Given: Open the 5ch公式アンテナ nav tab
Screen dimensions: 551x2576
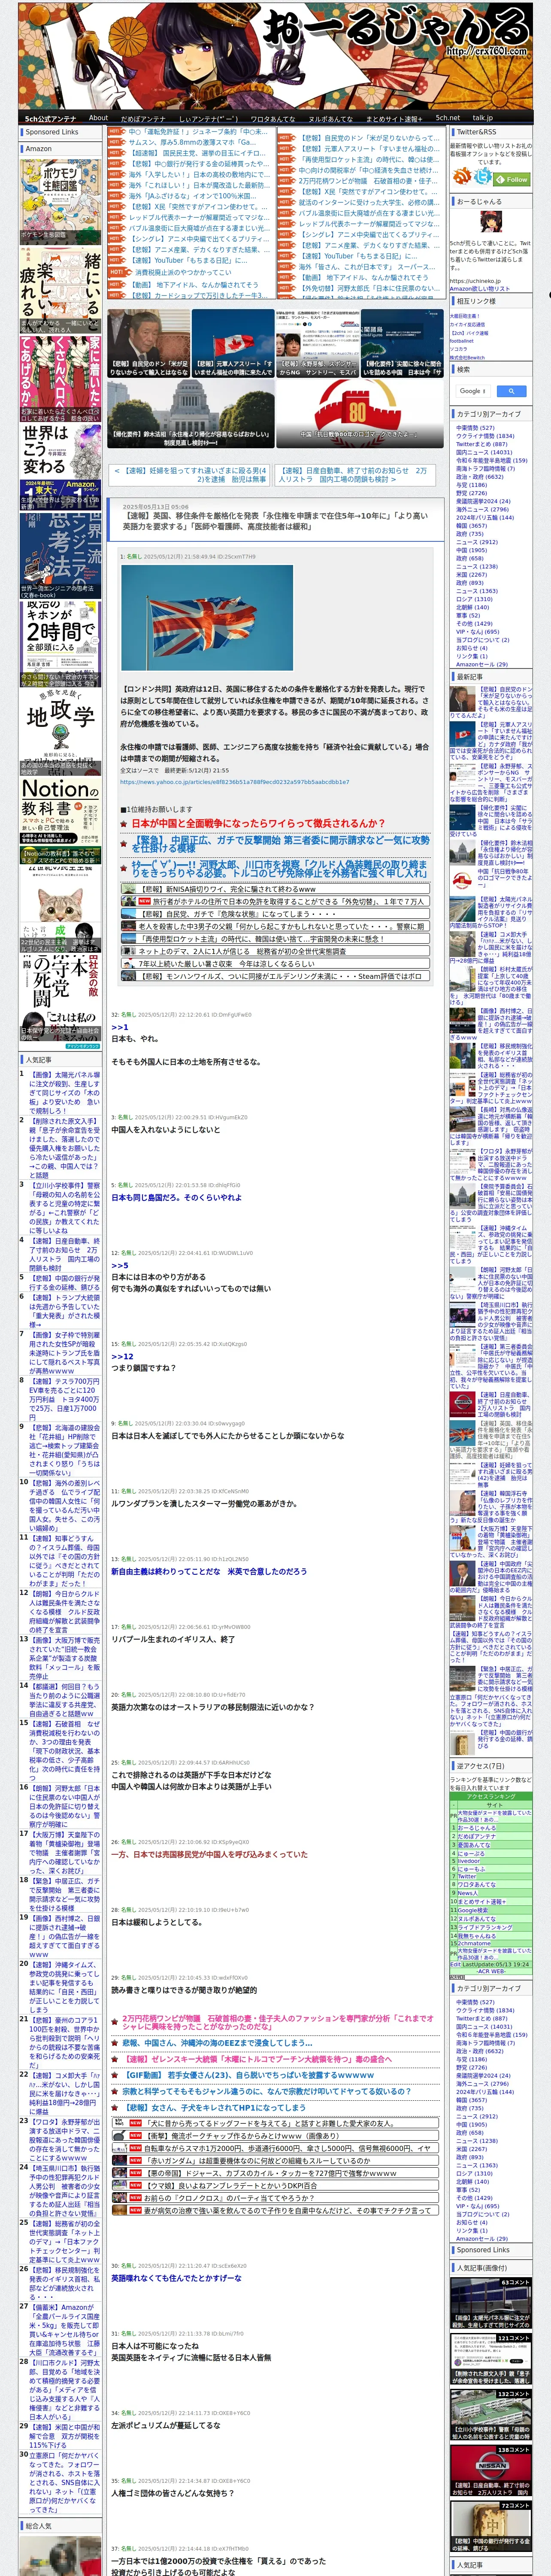Looking at the screenshot, I should point(50,118).
